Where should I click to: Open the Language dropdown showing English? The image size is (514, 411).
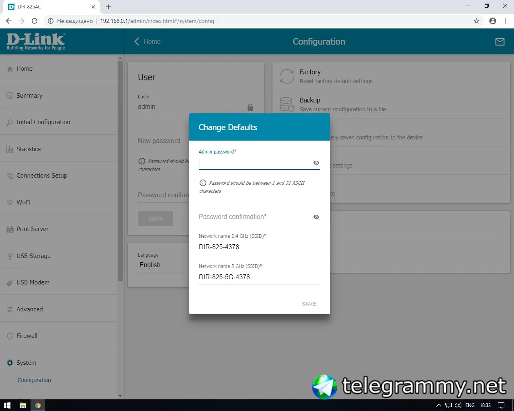pyautogui.click(x=163, y=265)
